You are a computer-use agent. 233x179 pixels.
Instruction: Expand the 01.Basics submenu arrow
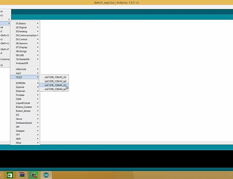38,23
